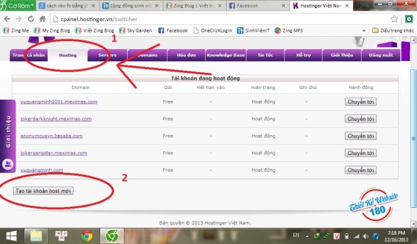Click the Đăng xuất logout tab
417x244 pixels.
[x=381, y=55]
